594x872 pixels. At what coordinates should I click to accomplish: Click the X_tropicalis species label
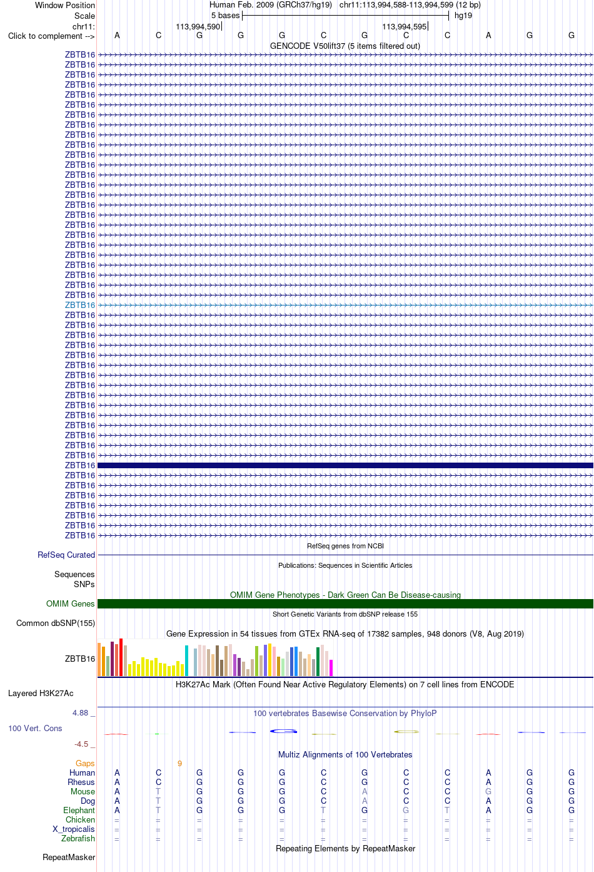[x=74, y=829]
